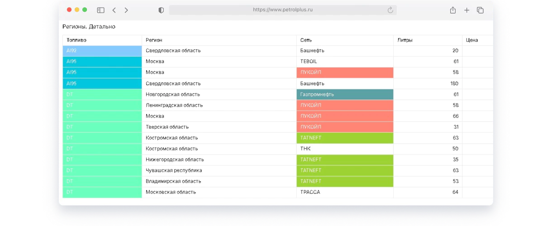552x226 pixels.
Task: Click the Сеть column header
Action: click(x=306, y=40)
